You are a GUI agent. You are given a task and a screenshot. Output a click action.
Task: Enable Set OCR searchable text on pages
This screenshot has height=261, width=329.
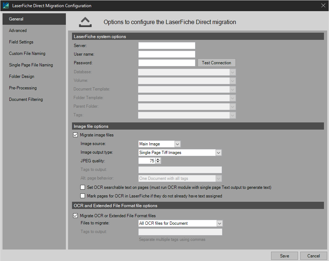pos(82,187)
